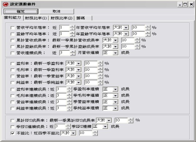Enable the 營收平均年增率 checkbox

tap(12, 28)
